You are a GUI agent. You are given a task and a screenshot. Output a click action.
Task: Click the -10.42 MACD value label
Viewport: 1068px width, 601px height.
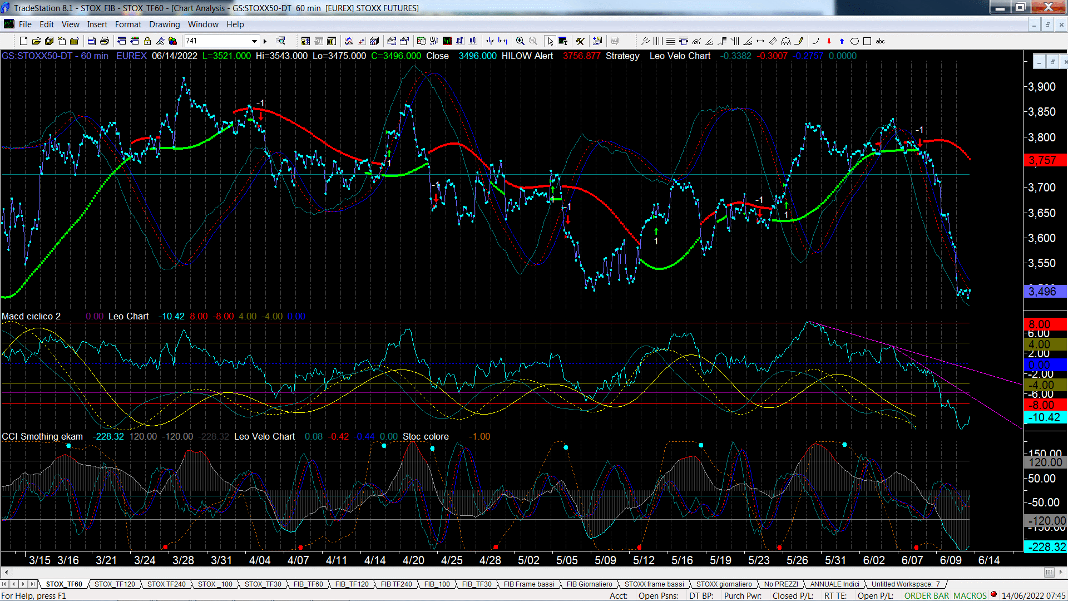click(1045, 417)
